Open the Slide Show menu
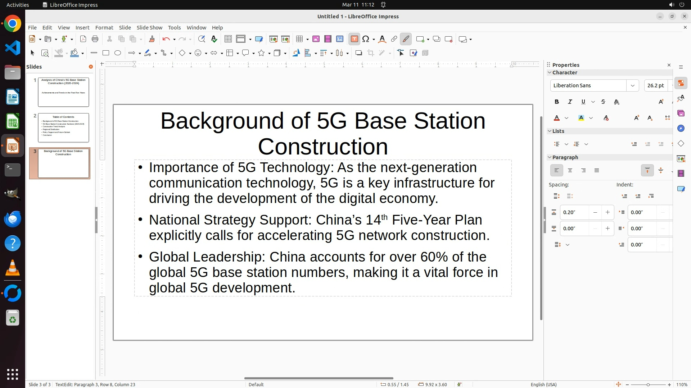691x388 pixels. pos(149,28)
